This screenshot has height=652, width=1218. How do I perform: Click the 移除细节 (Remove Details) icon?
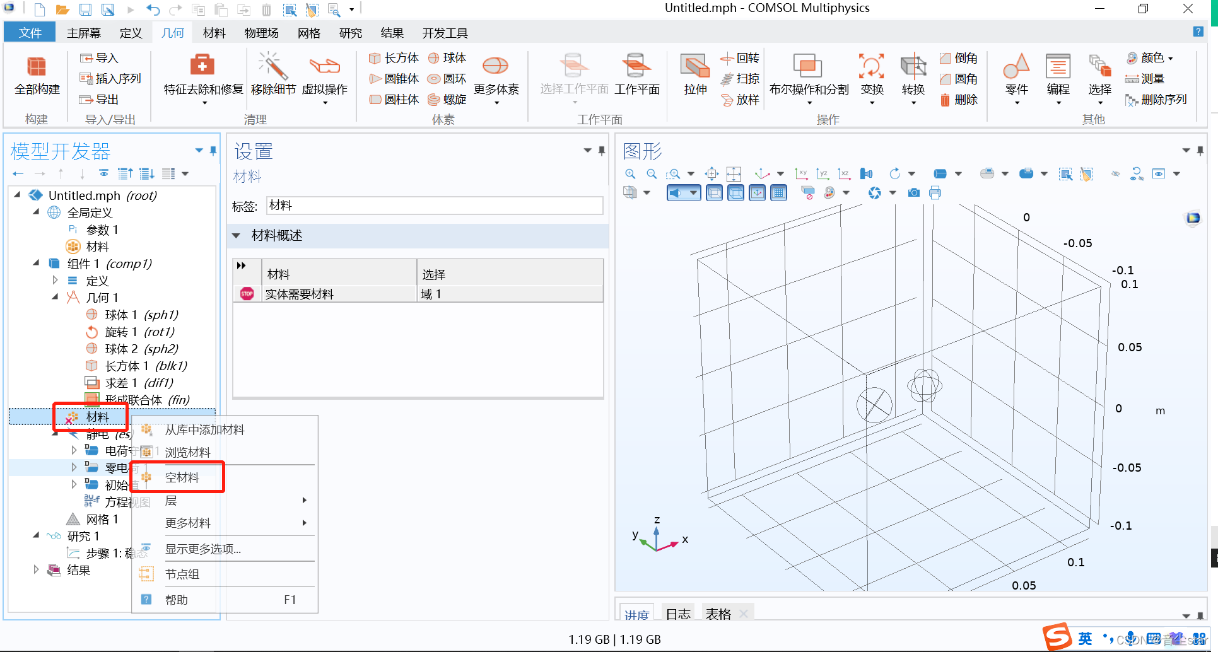click(x=272, y=66)
